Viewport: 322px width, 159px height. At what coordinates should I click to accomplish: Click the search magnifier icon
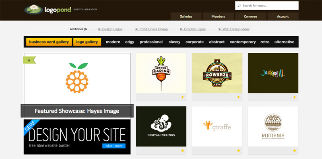coord(239,6)
